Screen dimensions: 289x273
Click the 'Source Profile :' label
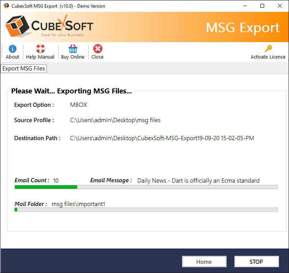click(34, 120)
